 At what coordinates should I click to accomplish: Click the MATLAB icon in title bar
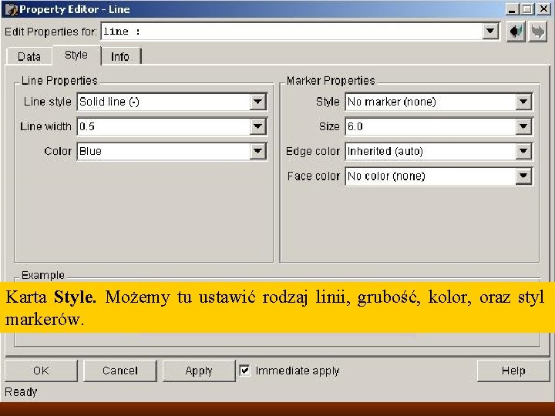pos(11,9)
